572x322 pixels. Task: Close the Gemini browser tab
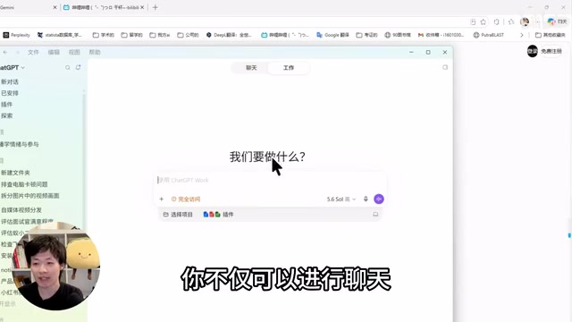pyautogui.click(x=55, y=7)
